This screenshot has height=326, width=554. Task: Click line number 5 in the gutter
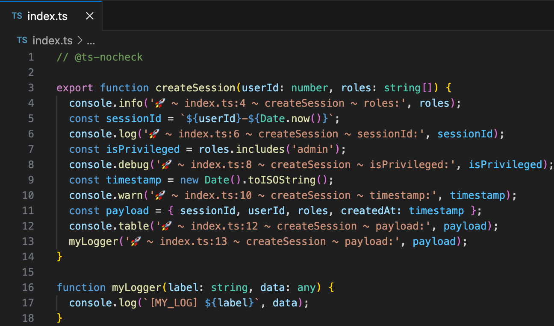coord(30,118)
